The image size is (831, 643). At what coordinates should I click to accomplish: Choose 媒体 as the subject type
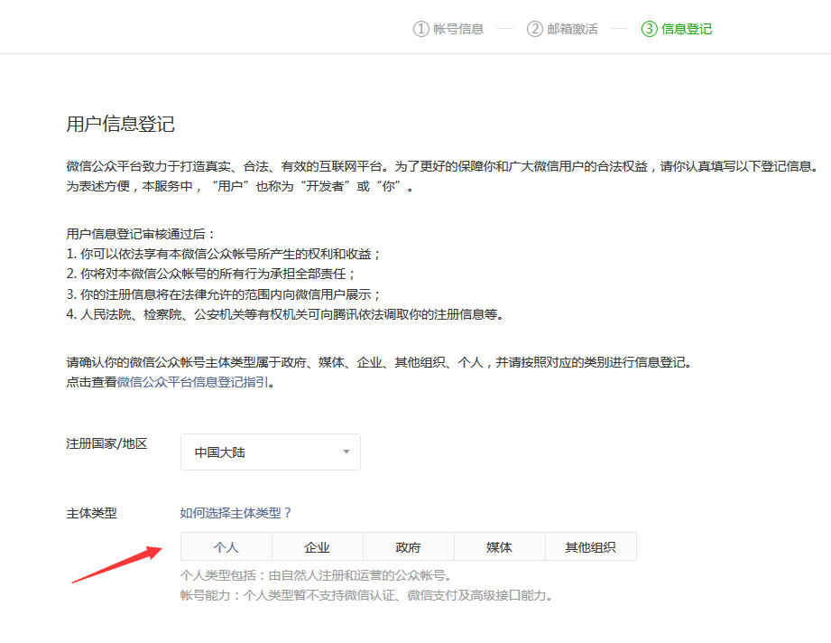point(499,546)
